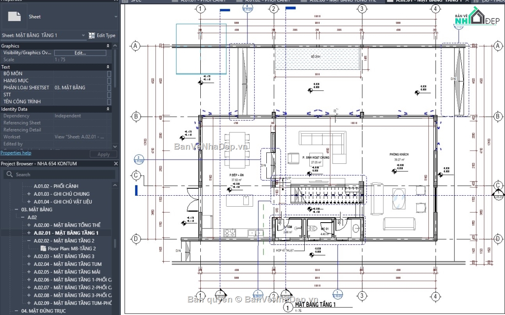Select the P.BẾP + ĂN room tag
The width and height of the screenshot is (505, 315).
coord(237,177)
